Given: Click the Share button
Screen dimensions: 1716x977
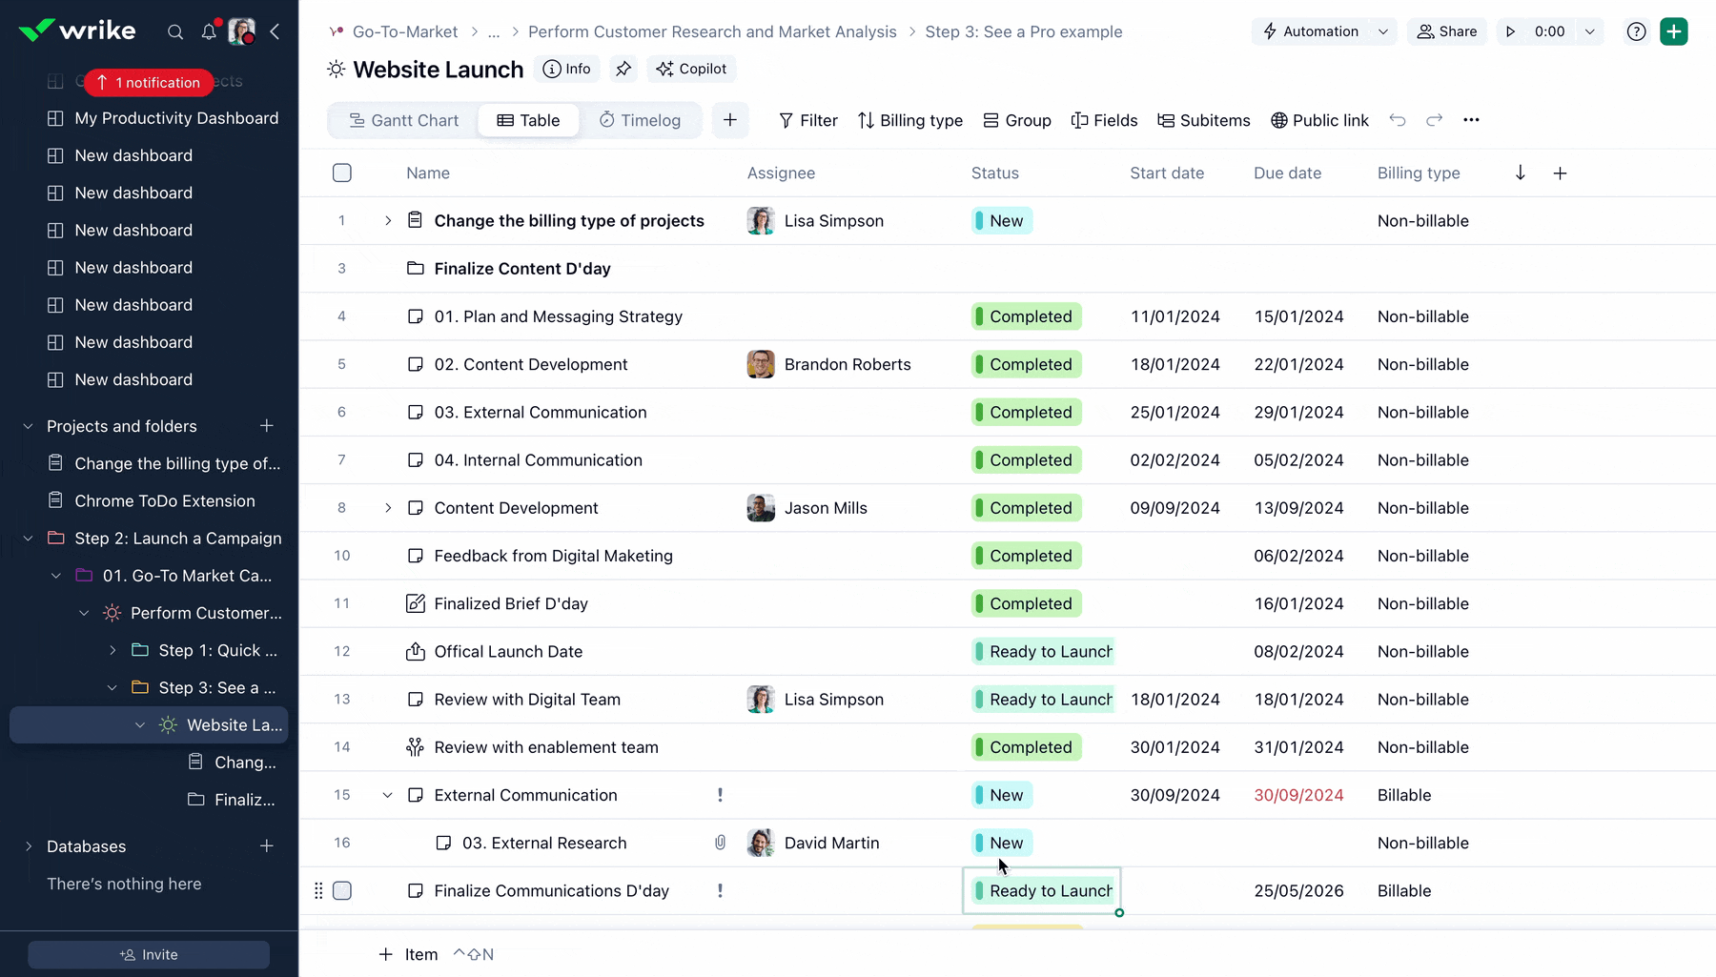Looking at the screenshot, I should point(1446,31).
